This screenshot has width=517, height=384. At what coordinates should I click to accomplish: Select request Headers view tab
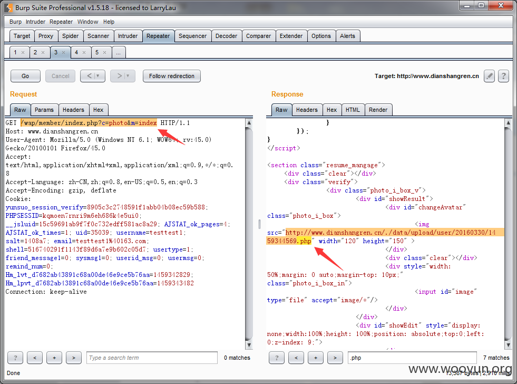tap(73, 110)
